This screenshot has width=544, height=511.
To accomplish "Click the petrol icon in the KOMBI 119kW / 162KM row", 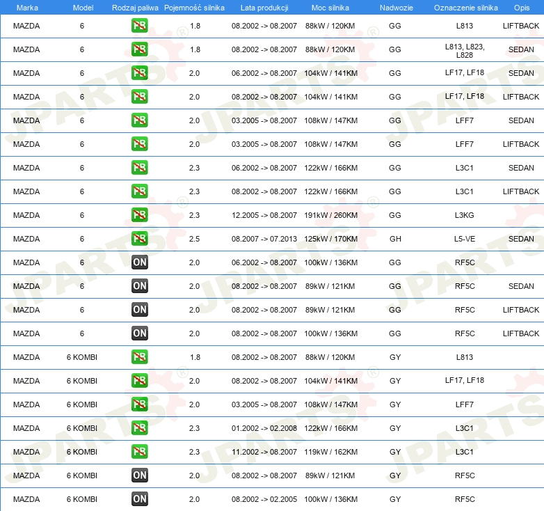I will coord(139,452).
